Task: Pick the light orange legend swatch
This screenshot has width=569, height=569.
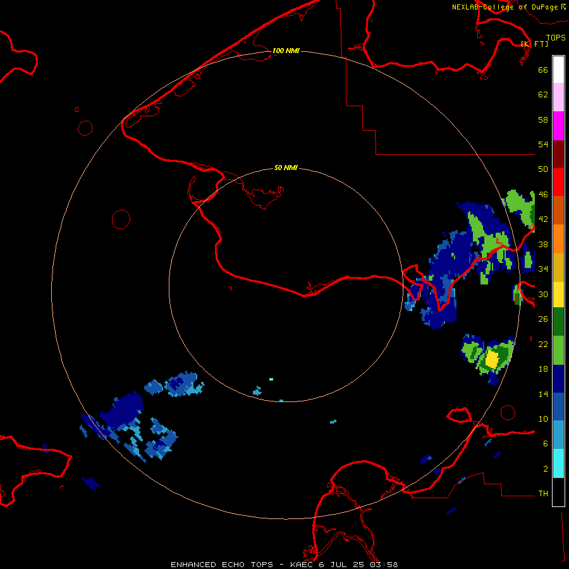Action: pos(558,239)
